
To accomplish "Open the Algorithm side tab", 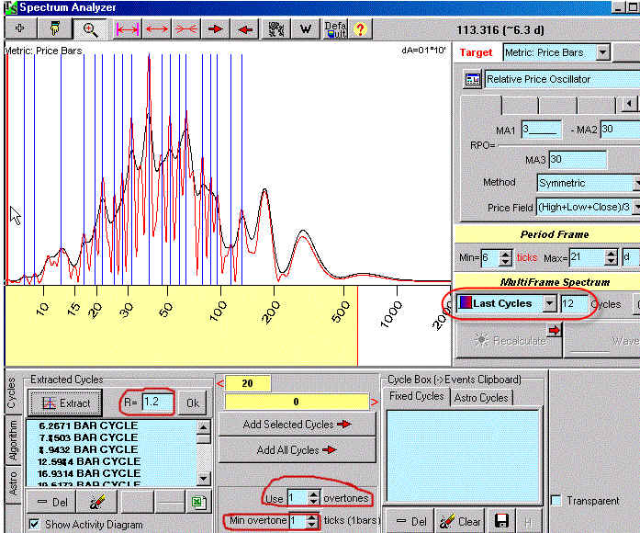I will [x=12, y=442].
